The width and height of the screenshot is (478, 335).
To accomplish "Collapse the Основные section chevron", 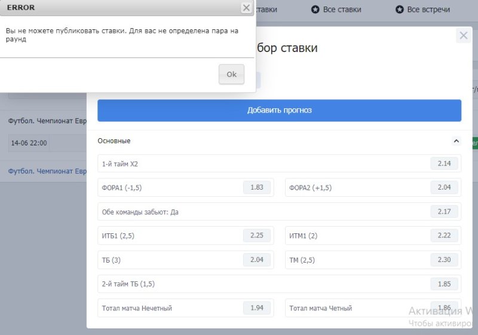I will click(456, 141).
